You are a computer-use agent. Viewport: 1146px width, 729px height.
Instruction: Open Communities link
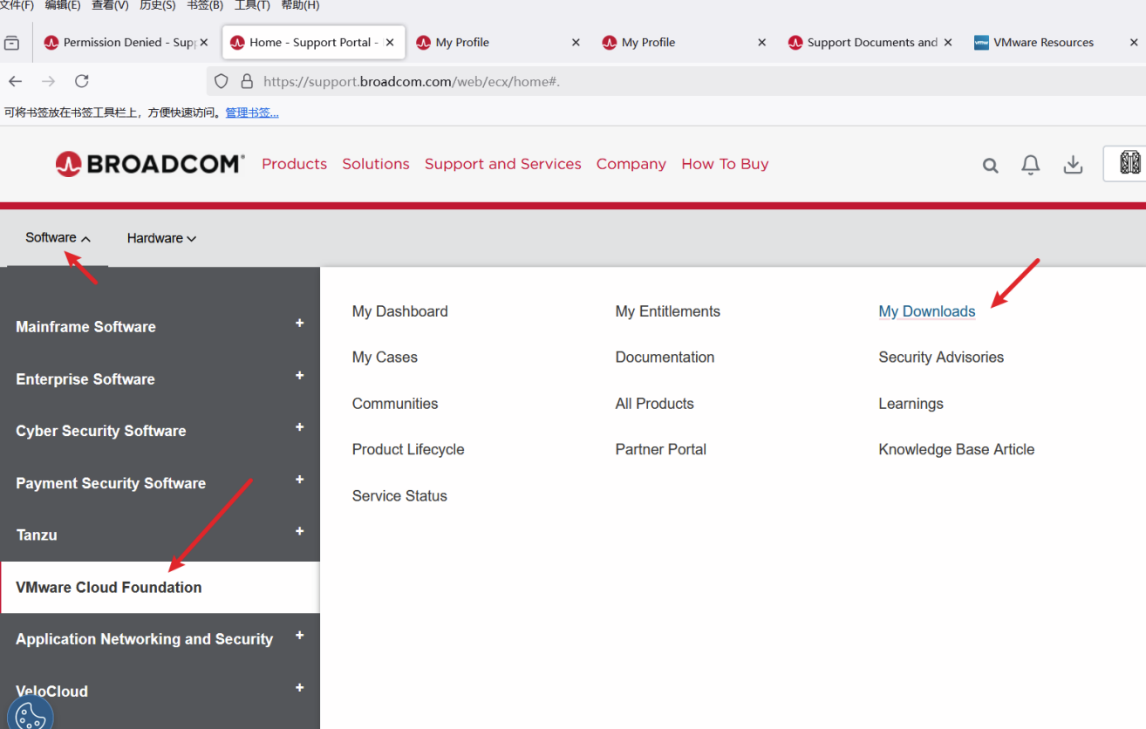pos(395,404)
